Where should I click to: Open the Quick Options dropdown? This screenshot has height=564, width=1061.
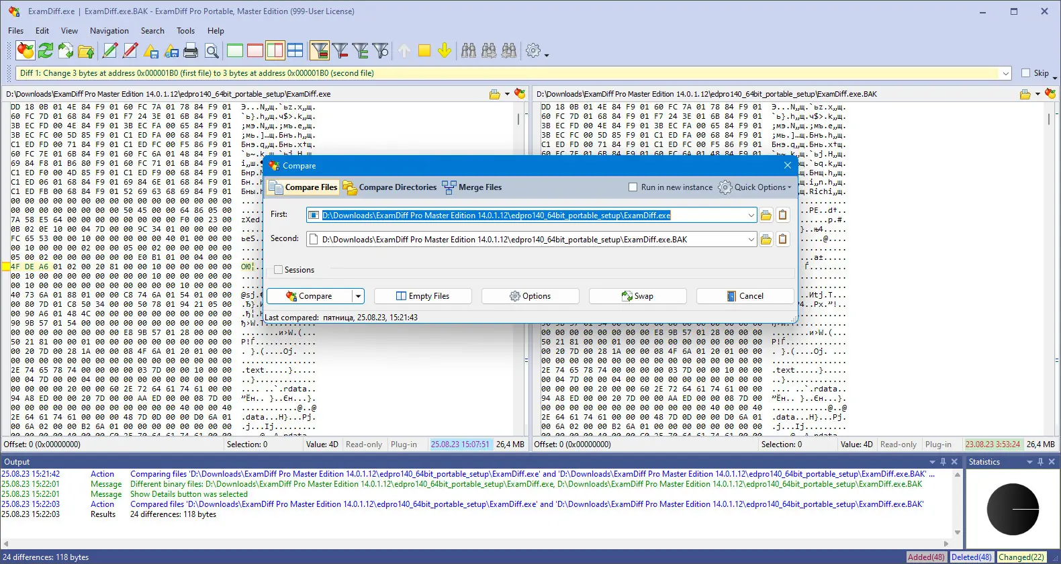click(755, 187)
